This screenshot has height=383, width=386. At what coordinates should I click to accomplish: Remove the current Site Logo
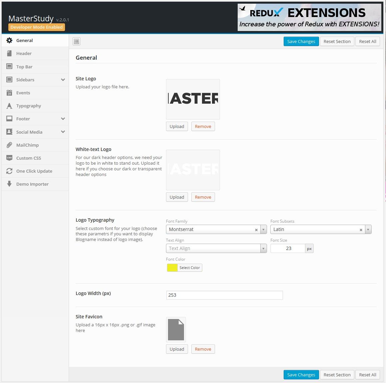coord(203,127)
